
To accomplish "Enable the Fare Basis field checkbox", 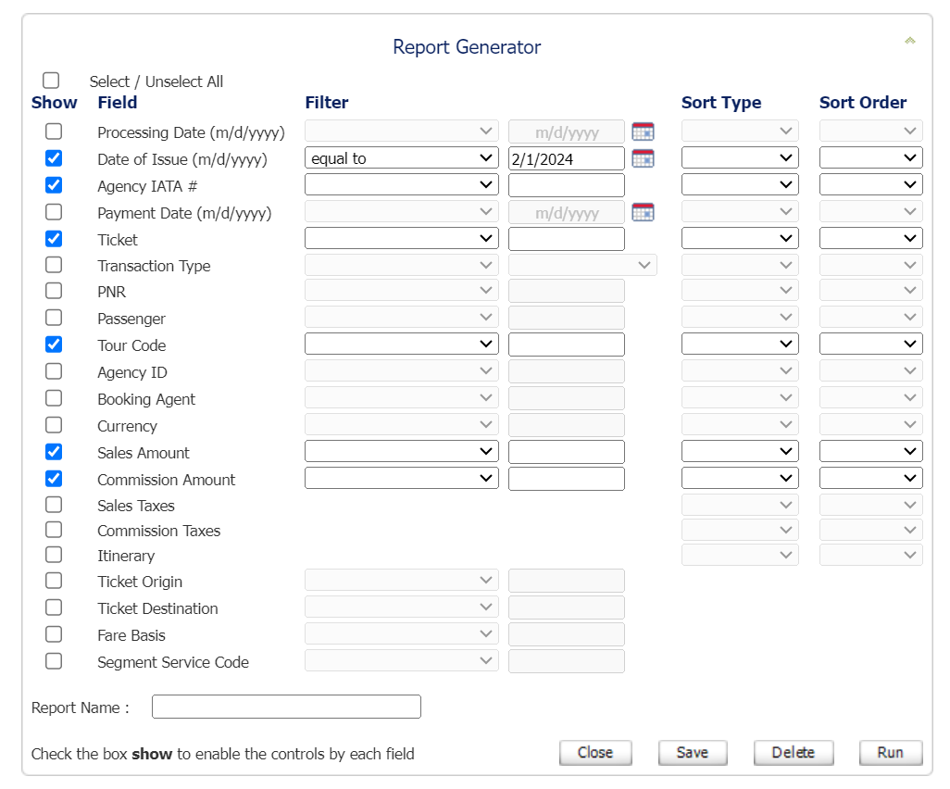I will point(54,634).
